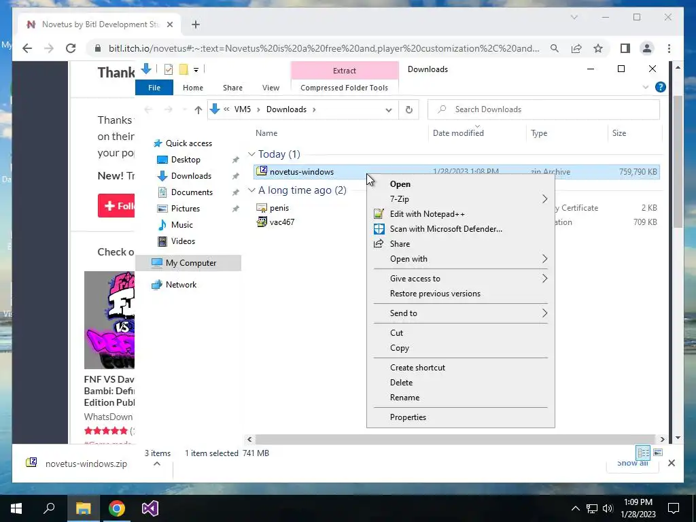Open the address bar history dropdown
The image size is (696, 522).
(x=388, y=109)
